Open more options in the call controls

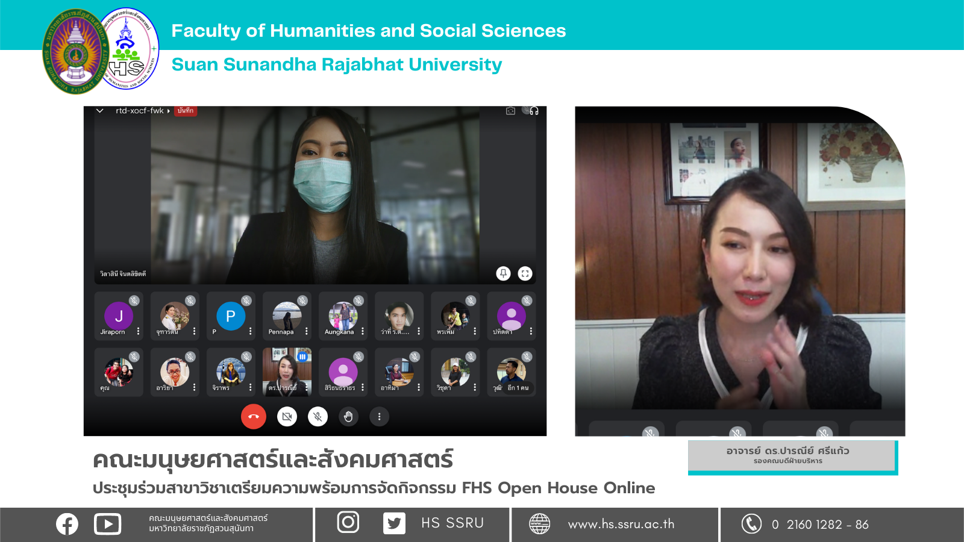379,416
